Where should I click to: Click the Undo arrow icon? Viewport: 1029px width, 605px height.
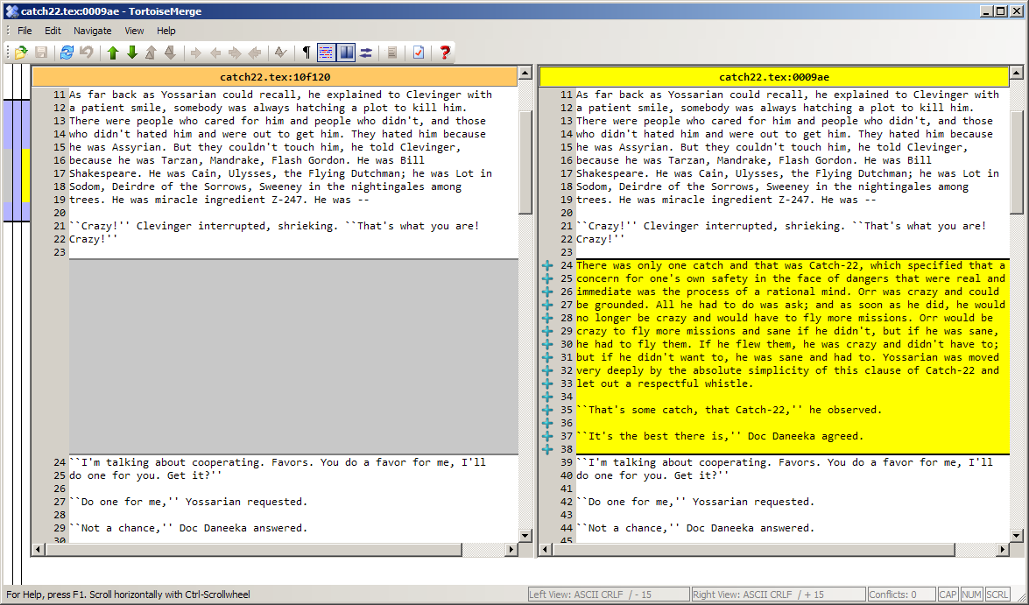click(x=86, y=53)
